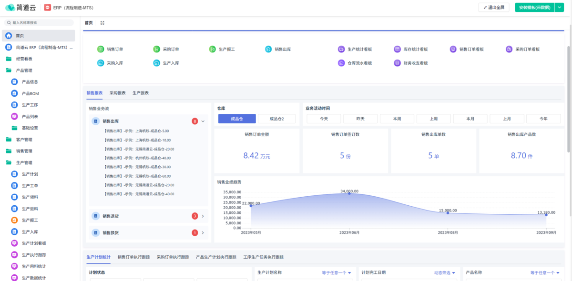572x281 pixels.
Task: Switch to the 采购报表 tab
Action: point(117,93)
